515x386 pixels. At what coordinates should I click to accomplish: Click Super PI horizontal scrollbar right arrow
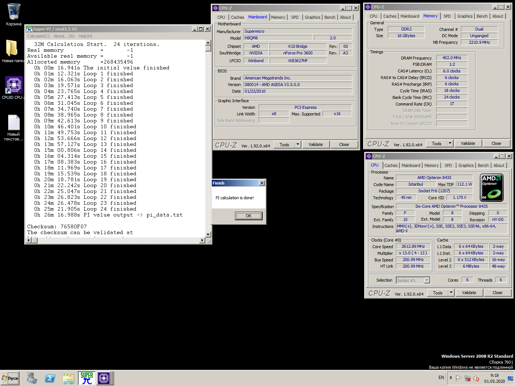click(202, 240)
